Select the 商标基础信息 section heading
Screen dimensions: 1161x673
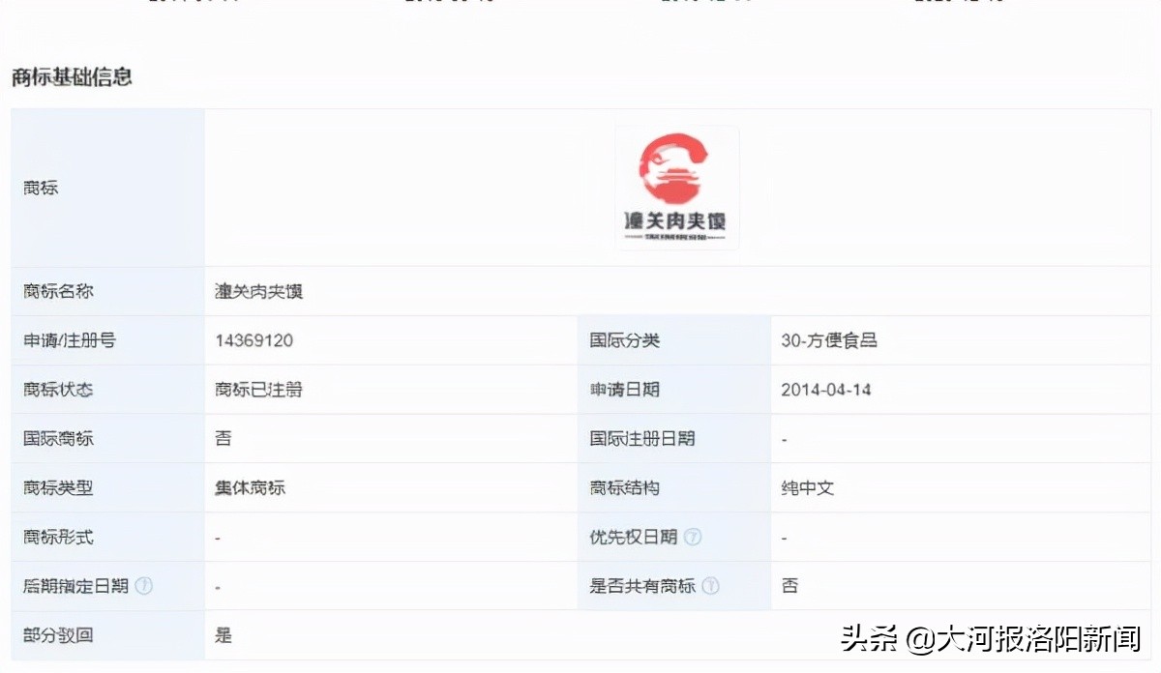coord(72,77)
